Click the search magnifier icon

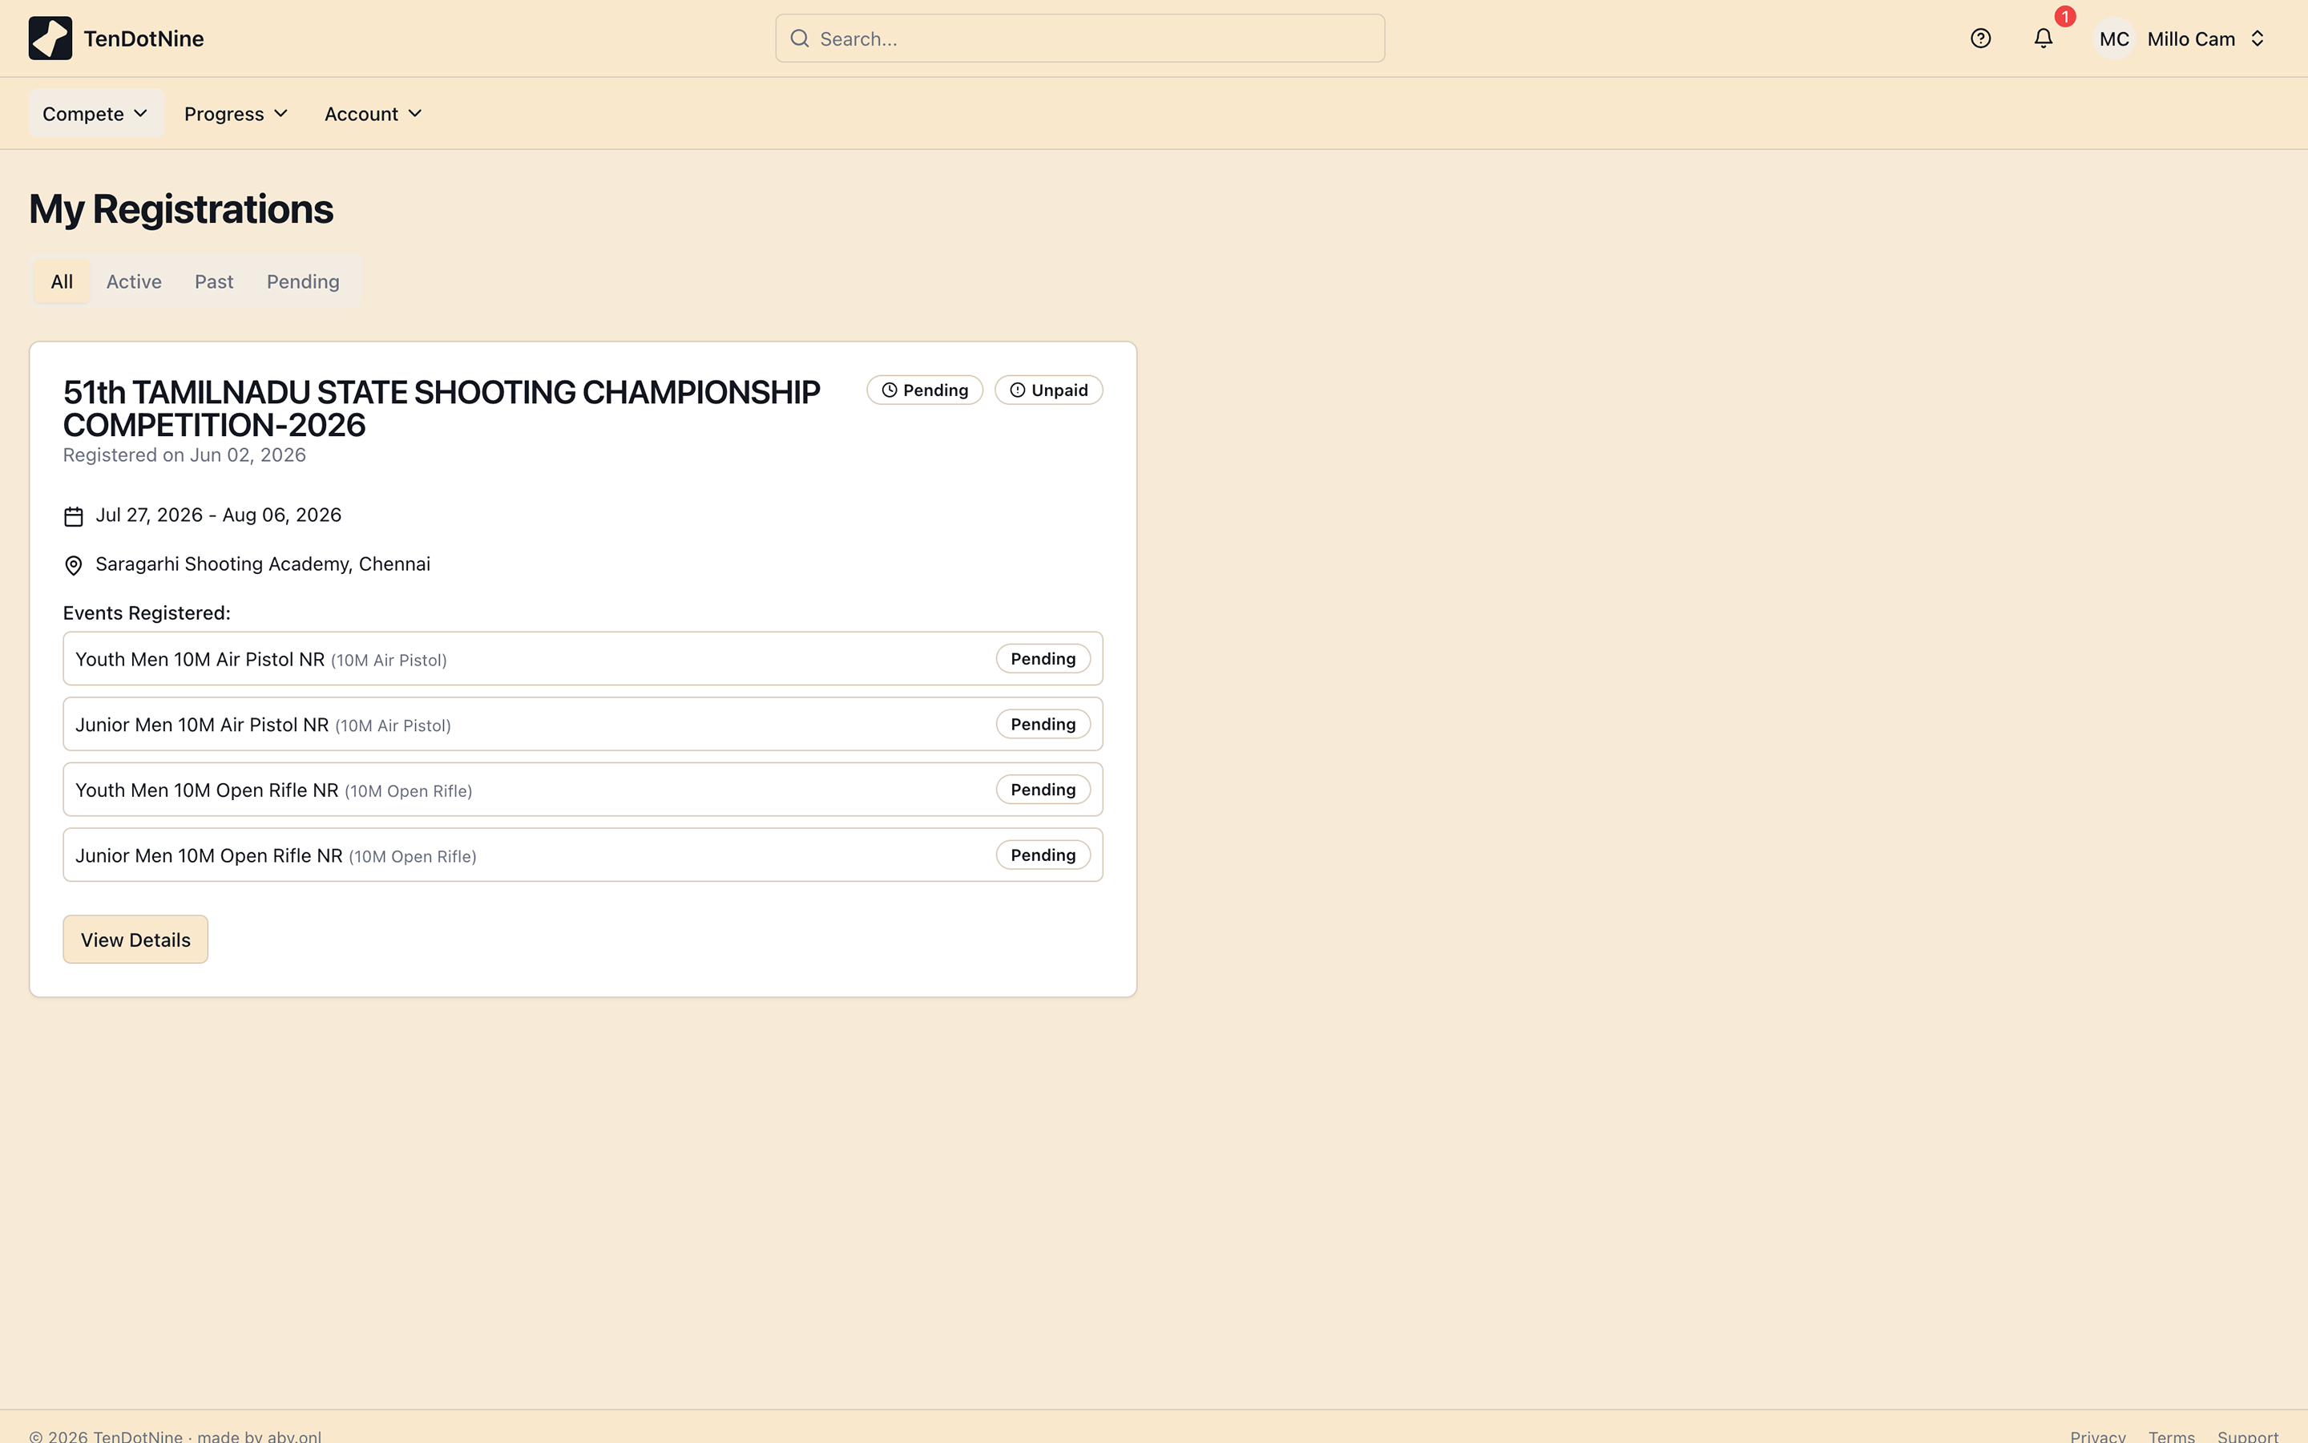click(x=799, y=38)
